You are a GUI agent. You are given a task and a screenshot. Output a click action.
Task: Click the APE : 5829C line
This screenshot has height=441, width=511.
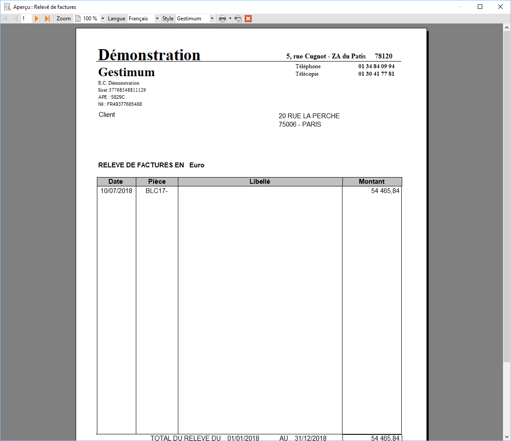111,97
